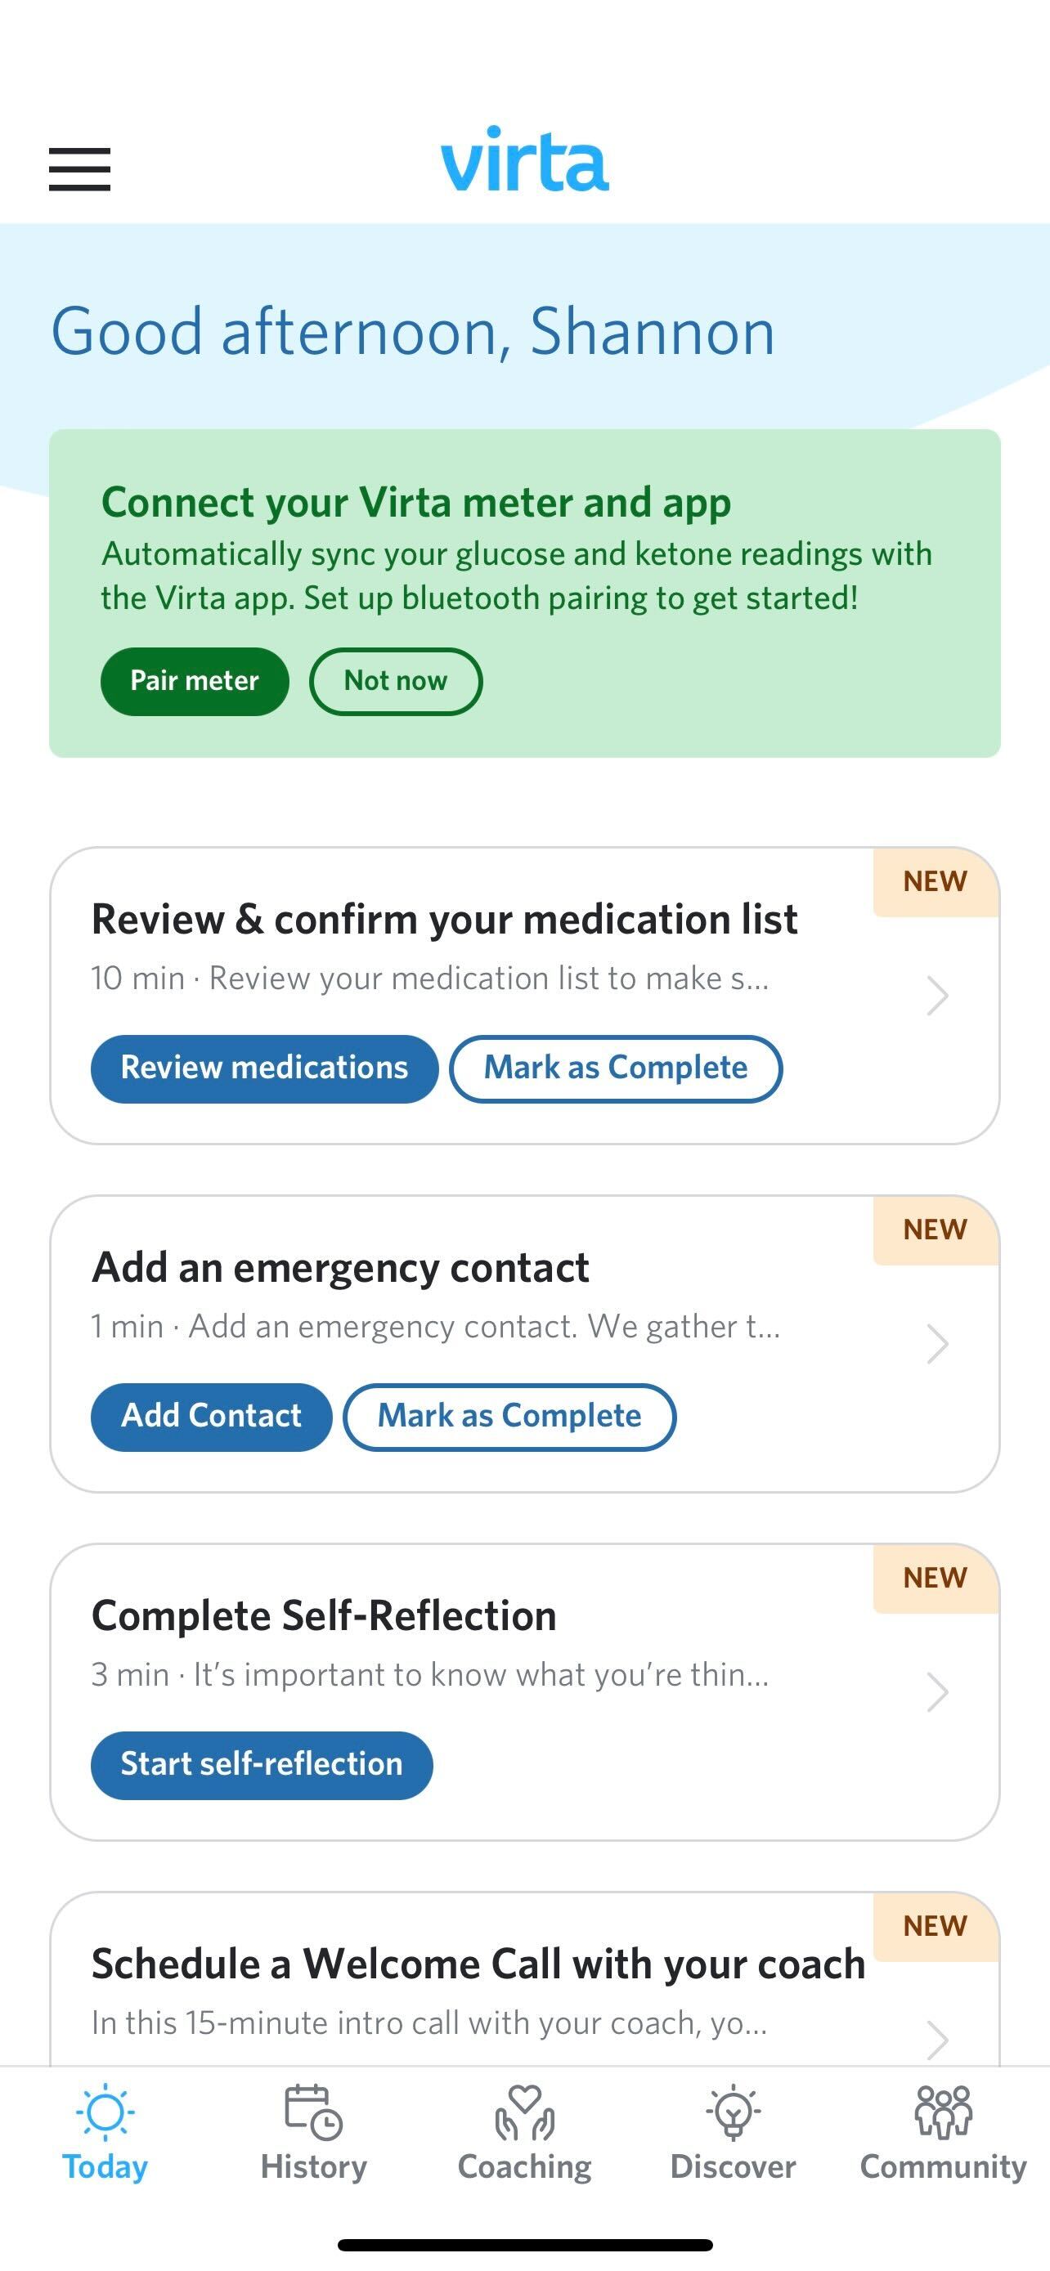This screenshot has height=2271, width=1050.
Task: Tap Review medications button
Action: pos(264,1068)
